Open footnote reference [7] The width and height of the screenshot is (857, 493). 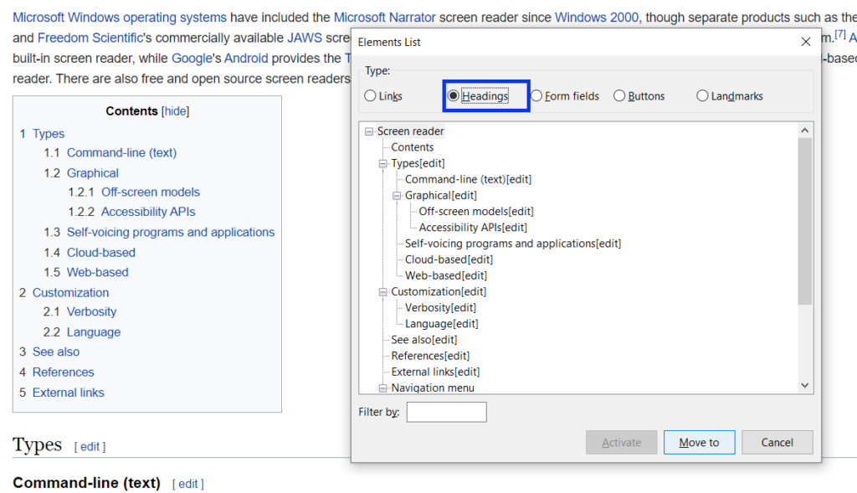(840, 35)
